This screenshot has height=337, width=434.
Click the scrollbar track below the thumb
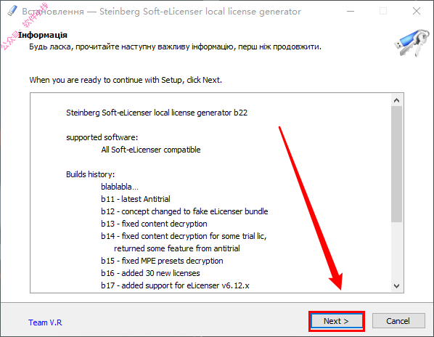(397, 251)
